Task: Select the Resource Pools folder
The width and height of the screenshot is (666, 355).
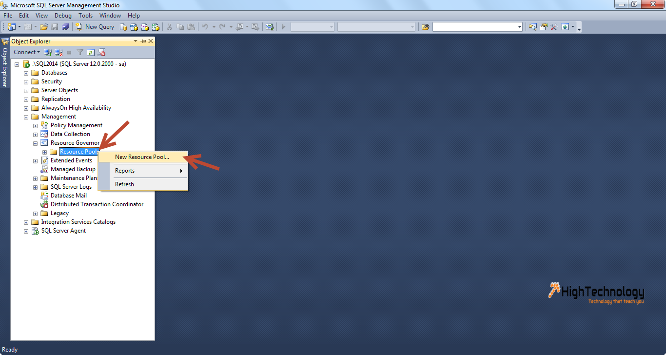Action: coord(78,152)
